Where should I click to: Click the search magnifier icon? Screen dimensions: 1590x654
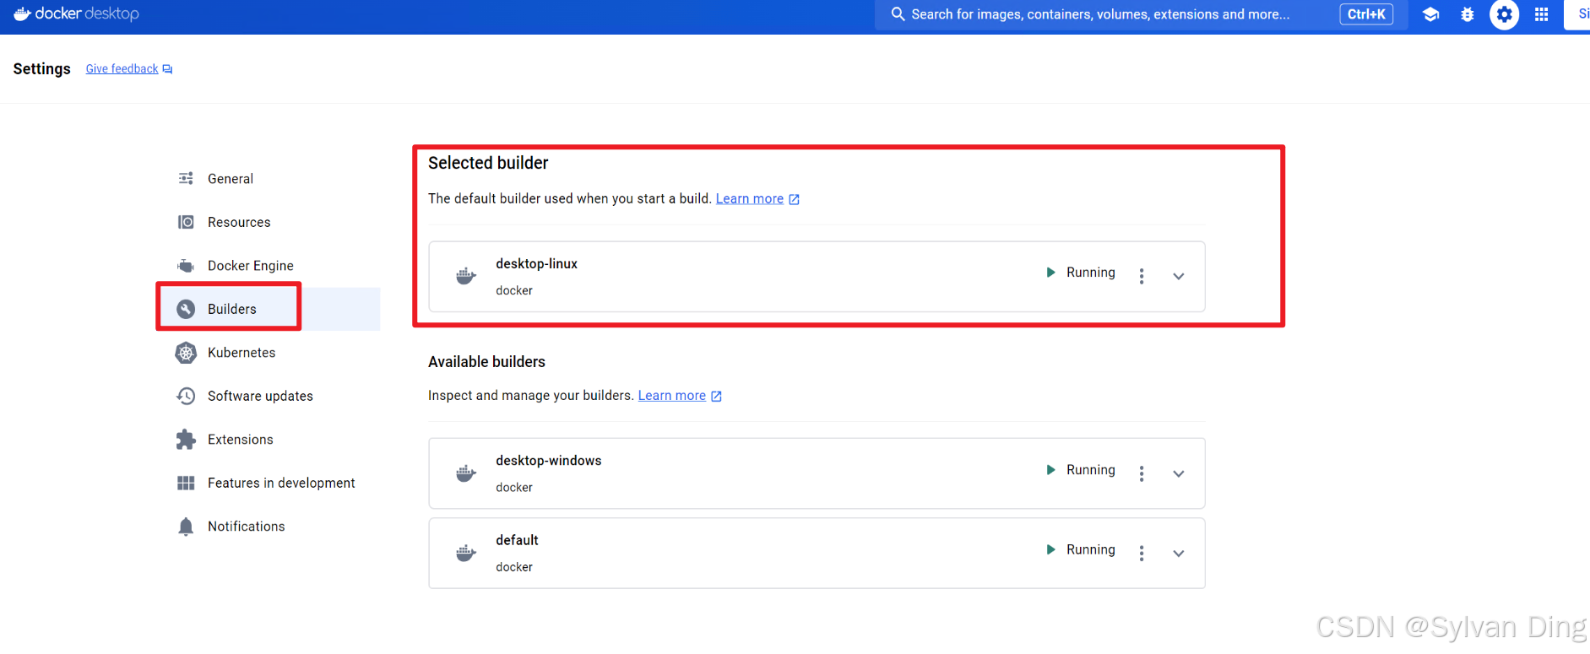[x=898, y=14]
